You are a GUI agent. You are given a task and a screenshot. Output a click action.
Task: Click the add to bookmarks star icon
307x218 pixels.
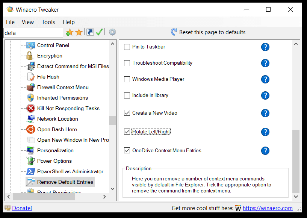point(69,32)
